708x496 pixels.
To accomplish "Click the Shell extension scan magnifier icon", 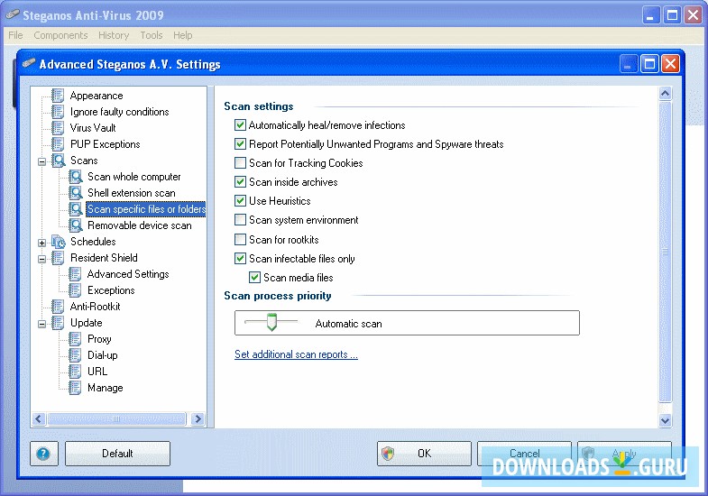I will 76,193.
